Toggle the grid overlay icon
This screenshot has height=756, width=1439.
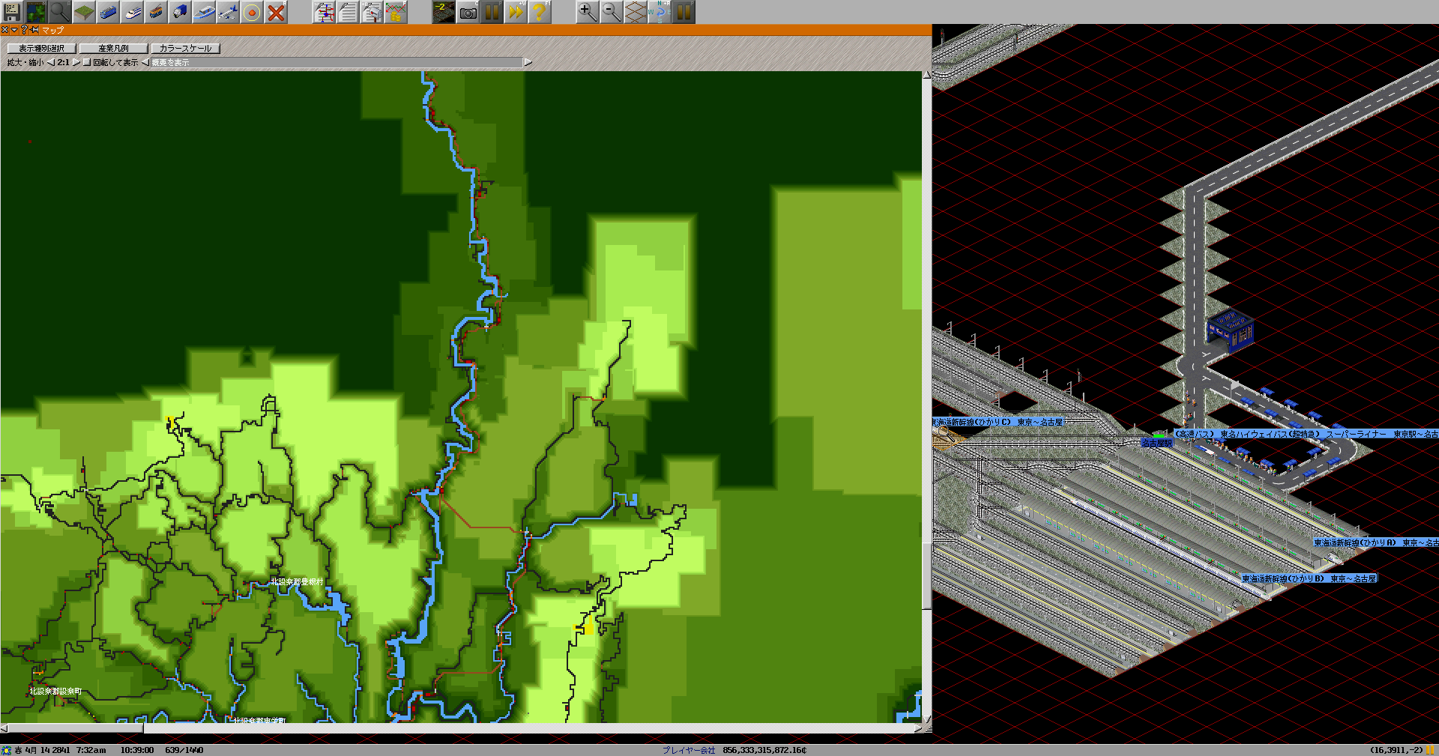(636, 12)
